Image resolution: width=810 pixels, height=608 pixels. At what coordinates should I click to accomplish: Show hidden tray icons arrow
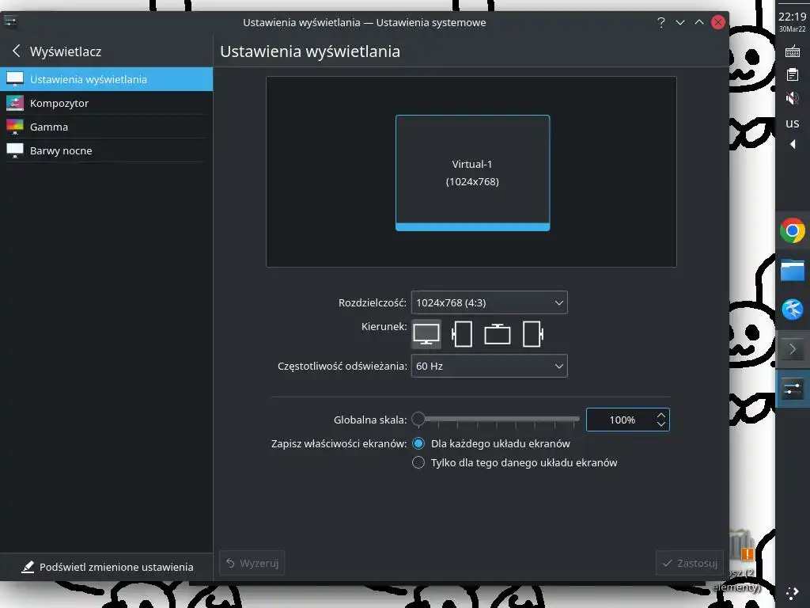pos(793,144)
